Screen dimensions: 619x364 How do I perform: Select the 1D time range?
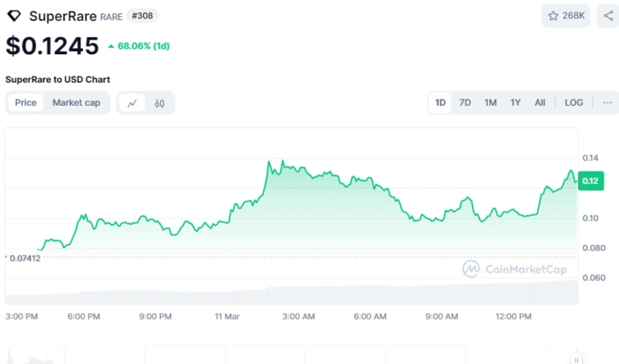tap(440, 103)
